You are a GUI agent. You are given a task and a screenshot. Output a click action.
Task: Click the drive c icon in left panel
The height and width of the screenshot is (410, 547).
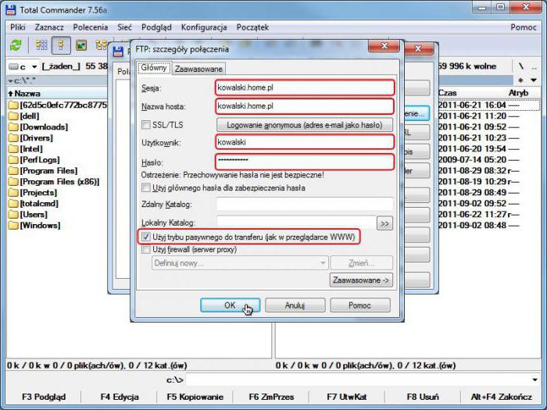[x=13, y=66]
